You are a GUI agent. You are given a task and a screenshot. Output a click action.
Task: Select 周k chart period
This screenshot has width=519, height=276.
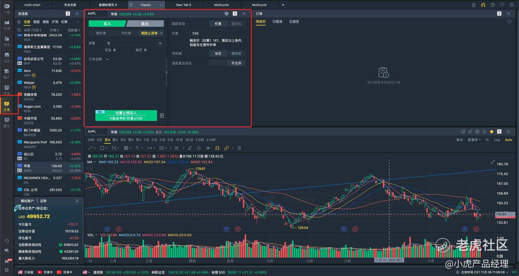(115, 140)
